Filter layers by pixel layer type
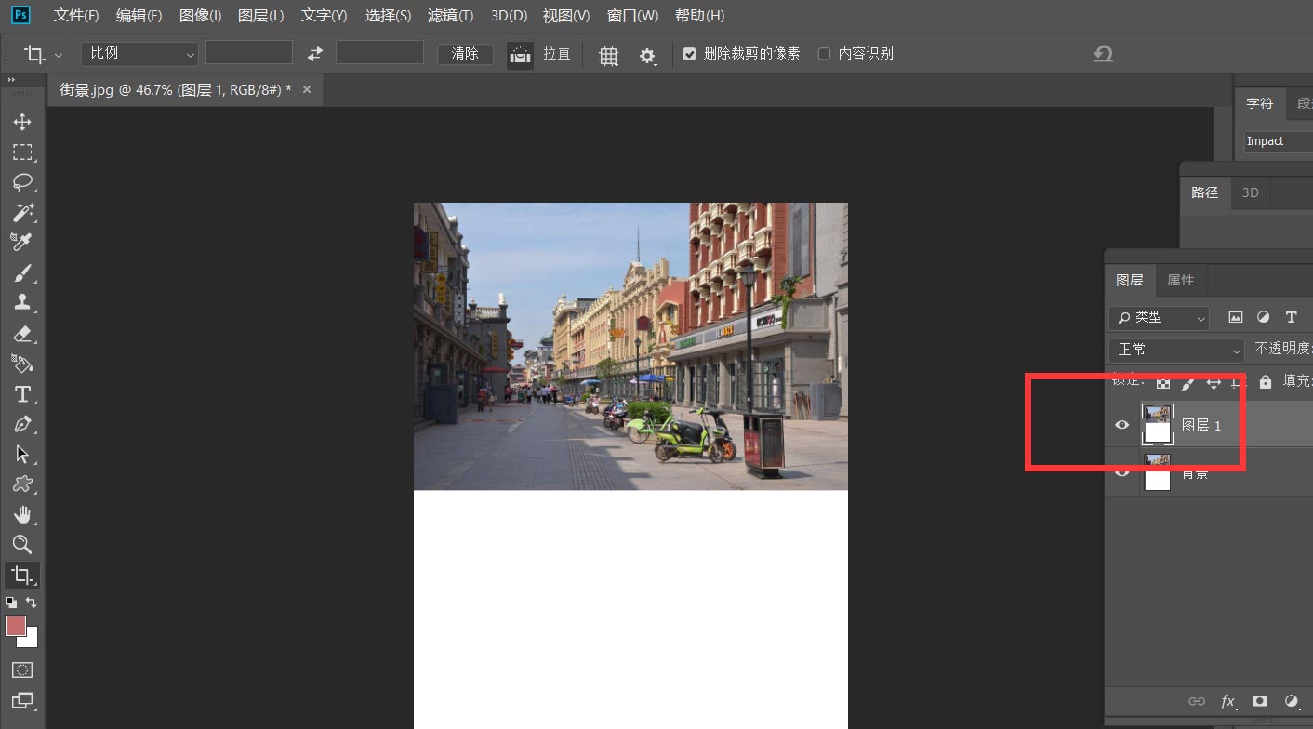 [x=1235, y=317]
